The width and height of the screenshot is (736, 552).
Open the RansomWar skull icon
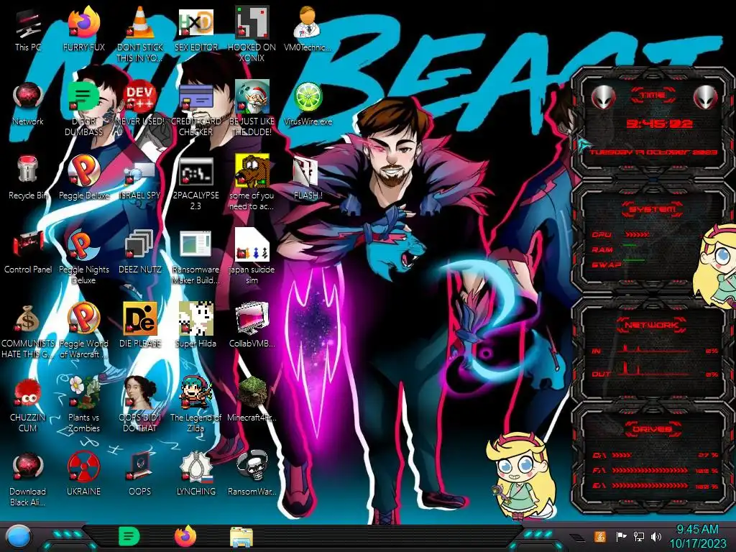tap(252, 466)
